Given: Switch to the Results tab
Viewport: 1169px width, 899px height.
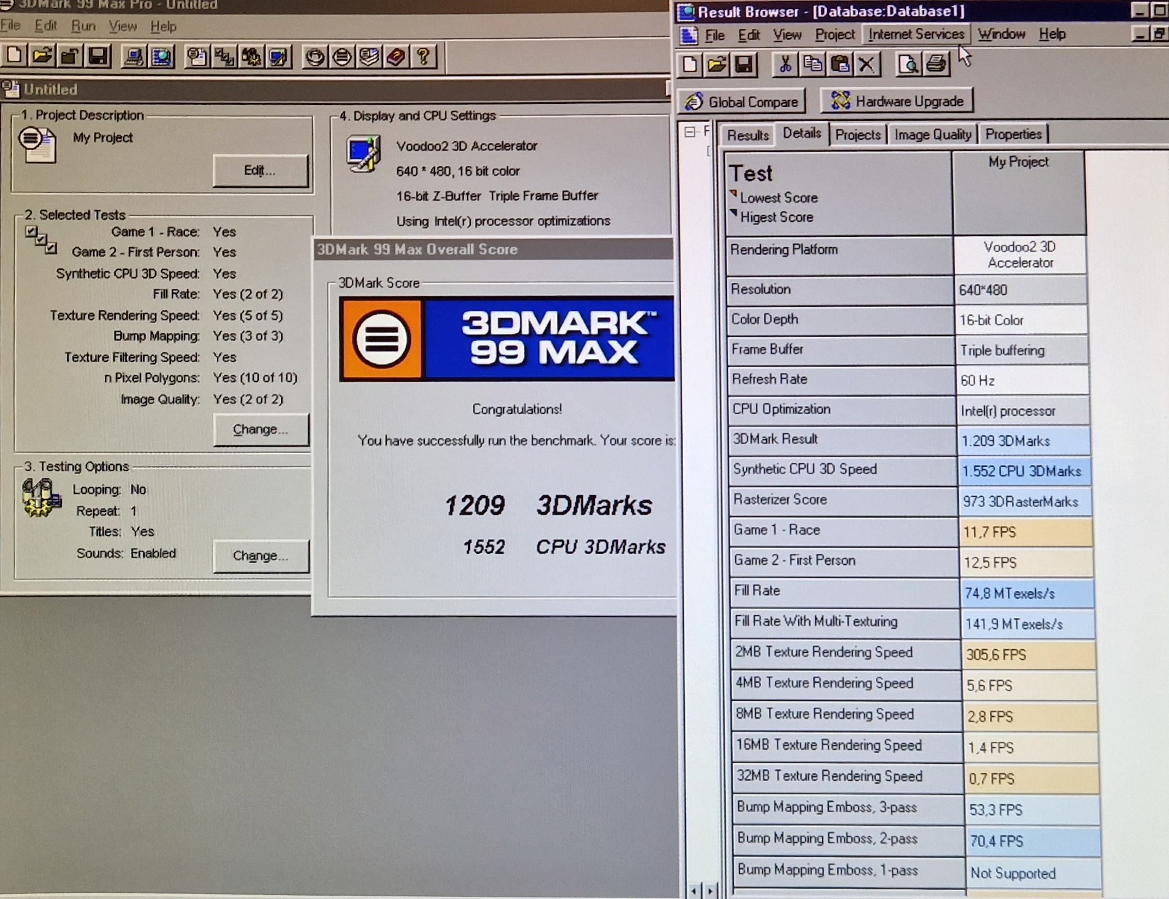Looking at the screenshot, I should click(x=747, y=135).
